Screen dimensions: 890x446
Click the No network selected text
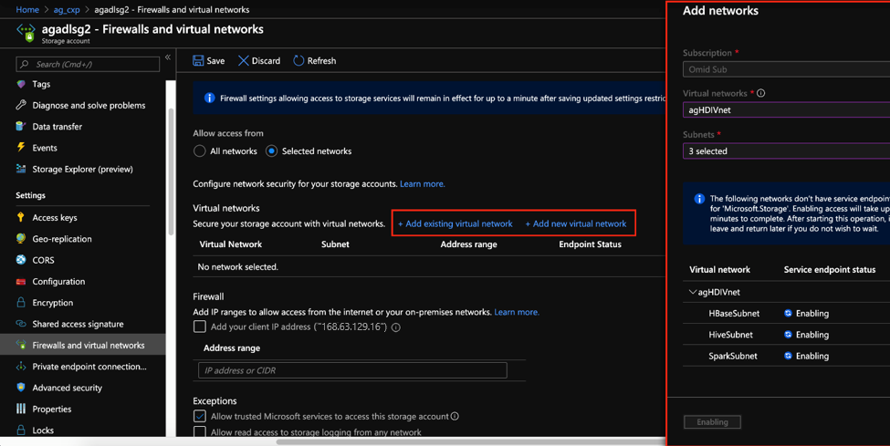click(x=238, y=266)
